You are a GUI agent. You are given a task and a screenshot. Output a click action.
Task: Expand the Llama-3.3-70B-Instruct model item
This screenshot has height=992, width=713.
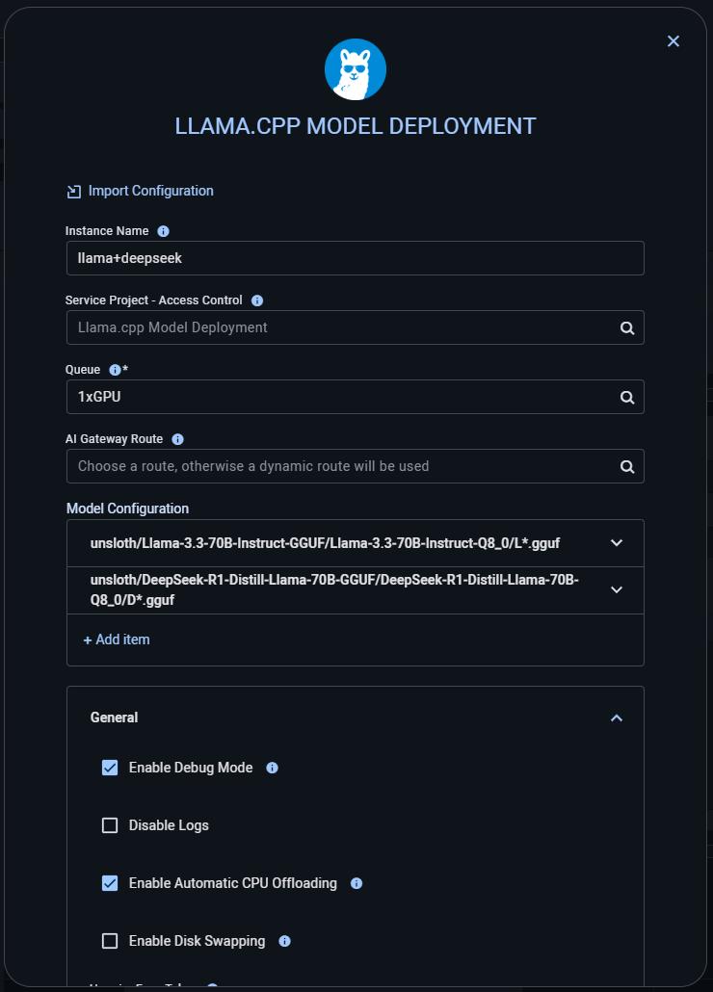pyautogui.click(x=617, y=543)
